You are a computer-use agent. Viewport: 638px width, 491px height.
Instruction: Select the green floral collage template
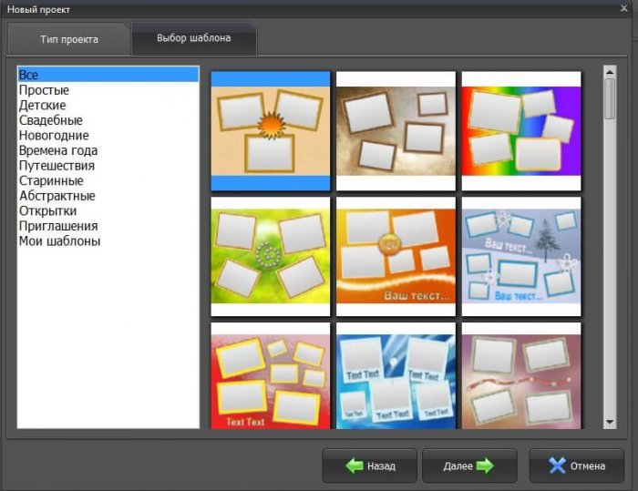(x=271, y=256)
